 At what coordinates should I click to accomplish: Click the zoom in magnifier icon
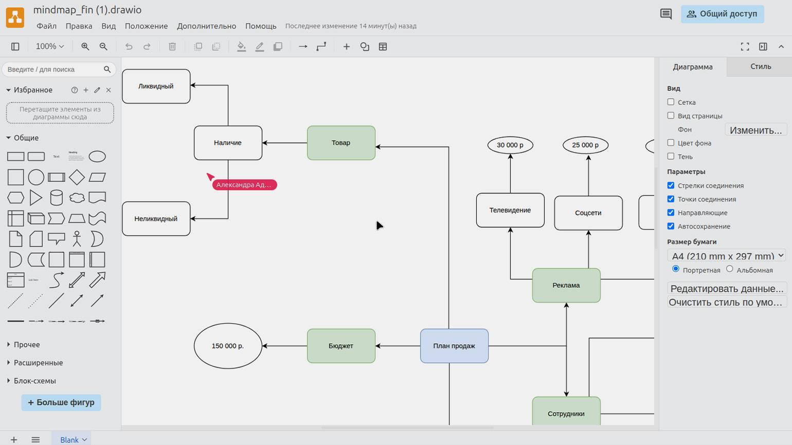(x=85, y=47)
